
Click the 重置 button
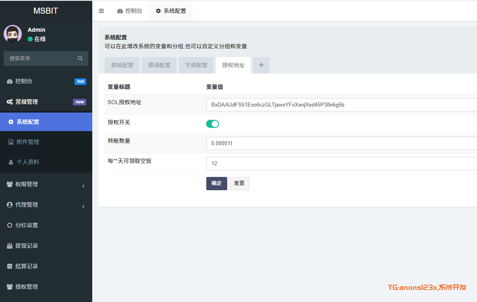pos(239,183)
